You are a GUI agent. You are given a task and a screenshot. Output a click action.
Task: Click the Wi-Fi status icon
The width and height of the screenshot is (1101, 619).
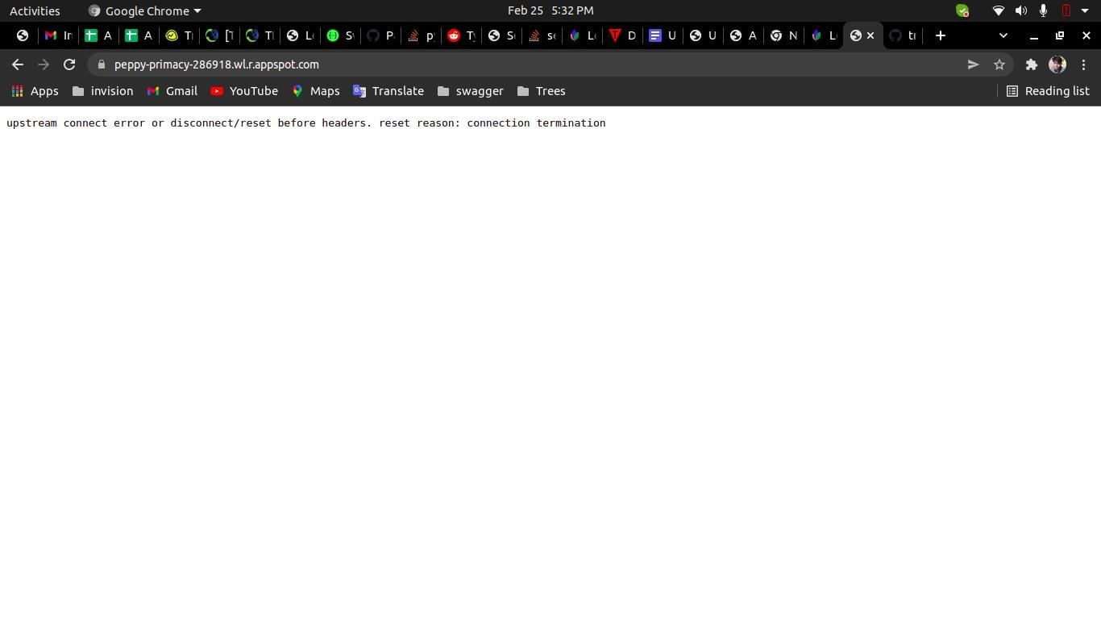click(x=998, y=10)
